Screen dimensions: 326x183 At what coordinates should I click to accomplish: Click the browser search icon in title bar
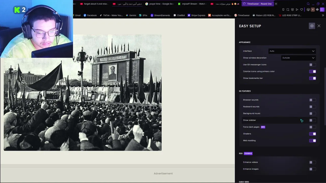pyautogui.click(x=308, y=4)
